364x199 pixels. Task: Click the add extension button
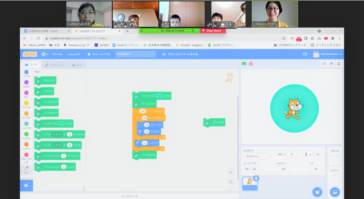click(26, 185)
